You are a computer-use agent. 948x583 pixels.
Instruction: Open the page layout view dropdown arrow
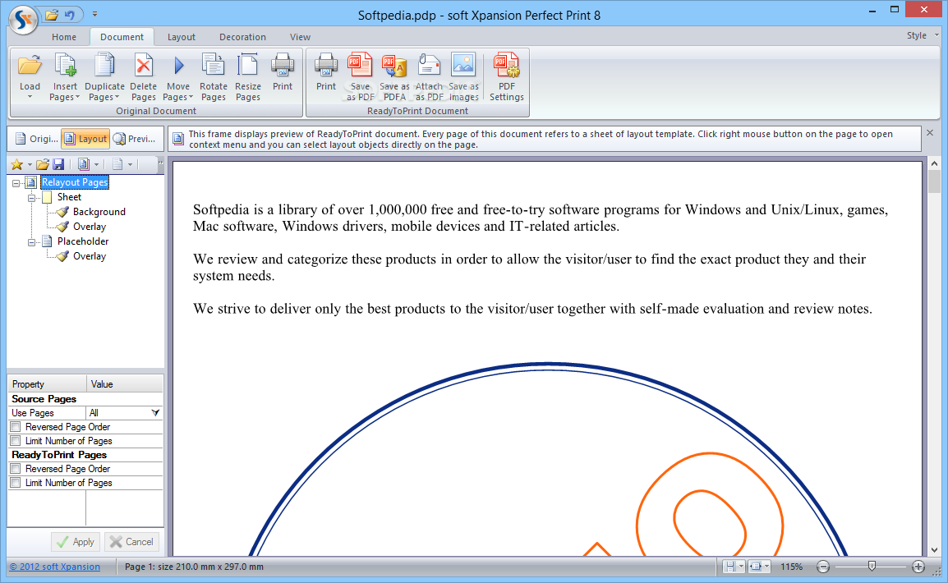click(x=741, y=567)
